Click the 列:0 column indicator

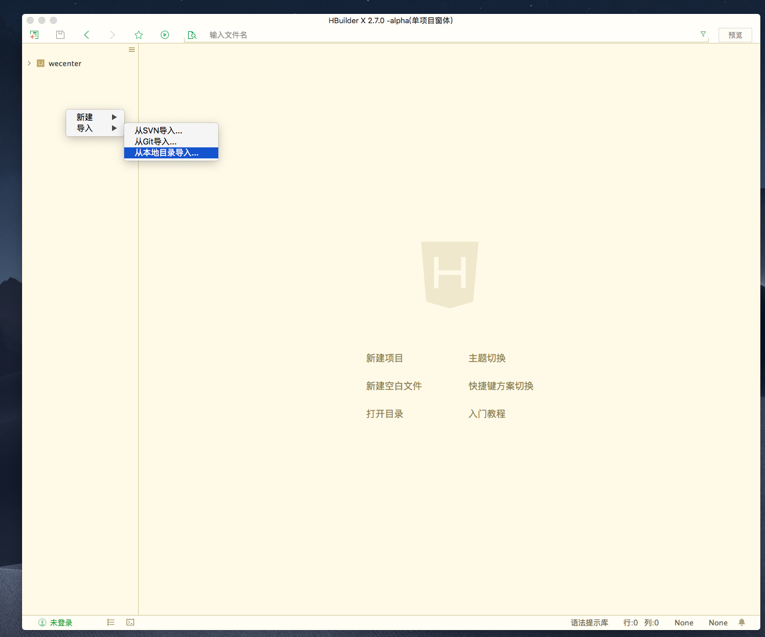click(651, 622)
